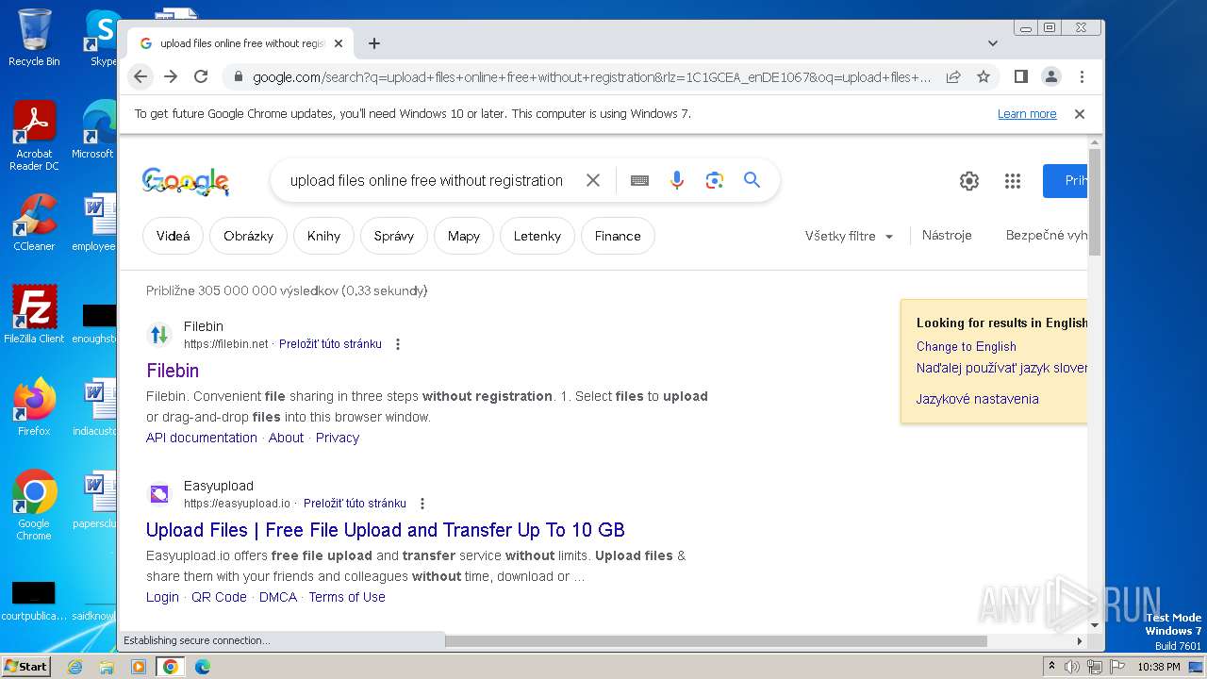Open Easyupload QR Code link

click(x=219, y=597)
